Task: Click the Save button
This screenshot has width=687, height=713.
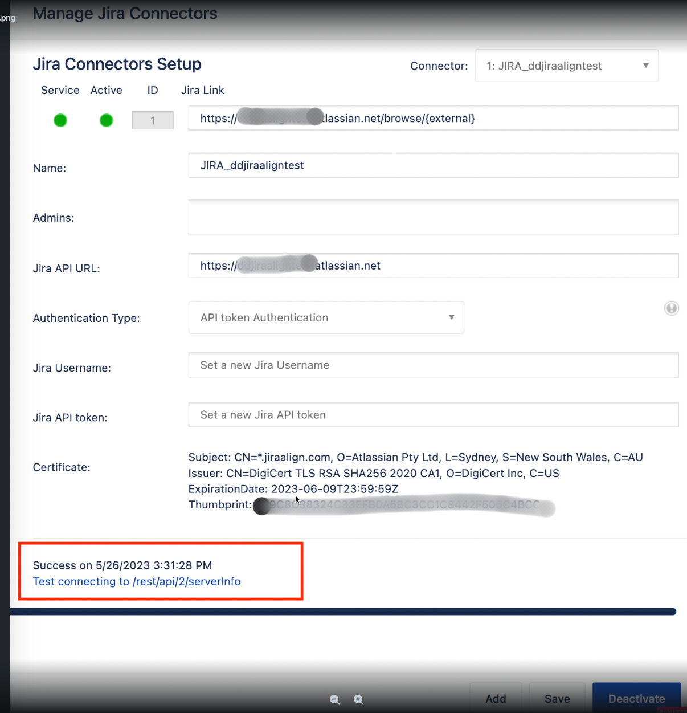Action: pos(557,698)
